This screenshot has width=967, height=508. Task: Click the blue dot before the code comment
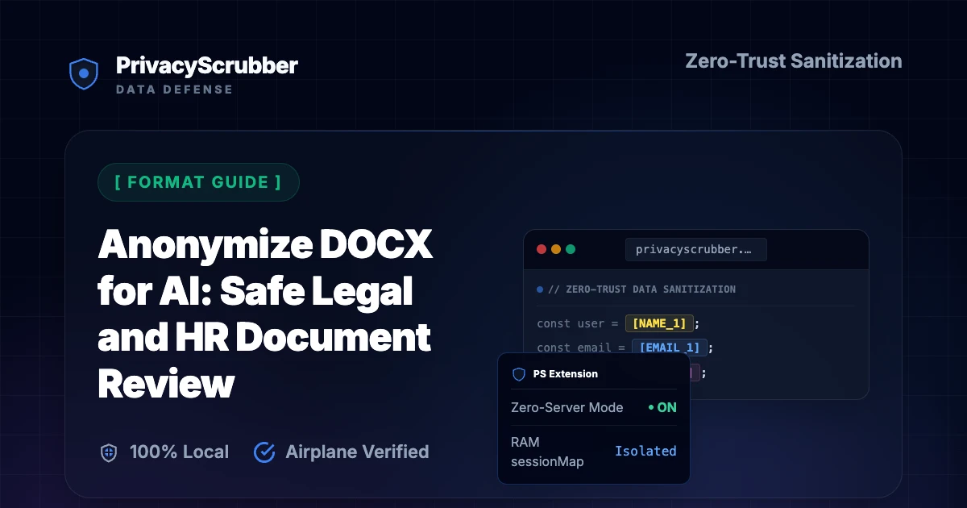coord(540,289)
